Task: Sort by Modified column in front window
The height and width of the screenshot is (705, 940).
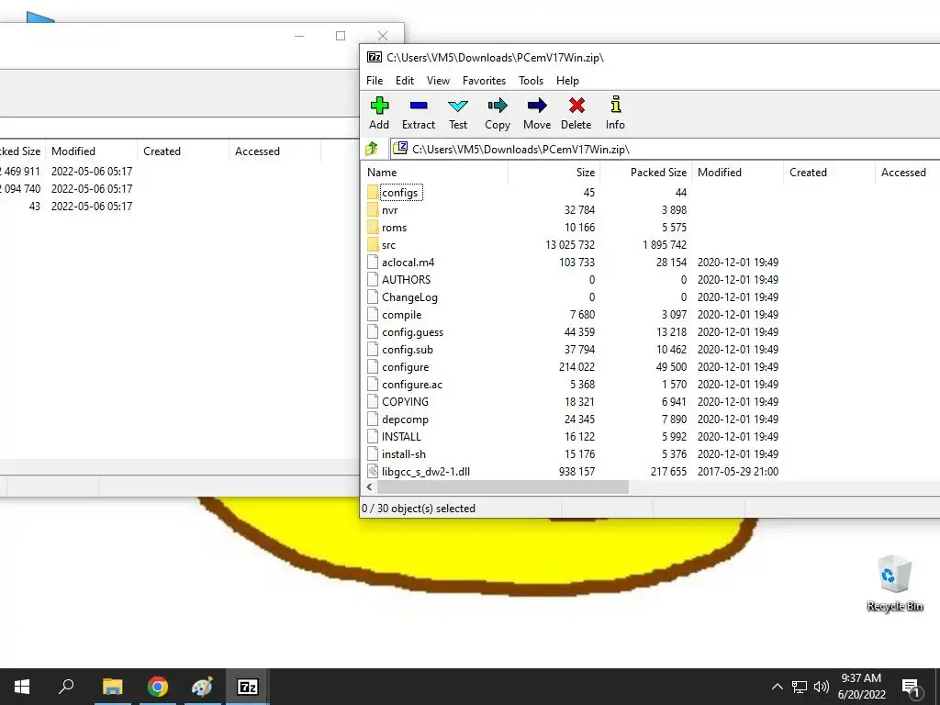Action: (737, 173)
